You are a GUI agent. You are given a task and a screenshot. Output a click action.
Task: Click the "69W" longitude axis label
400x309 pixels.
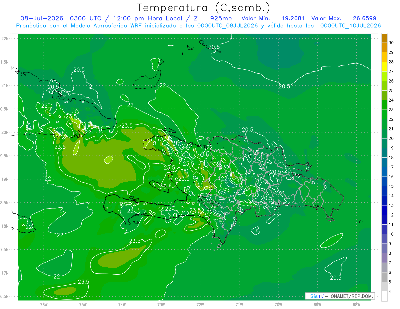317,305
